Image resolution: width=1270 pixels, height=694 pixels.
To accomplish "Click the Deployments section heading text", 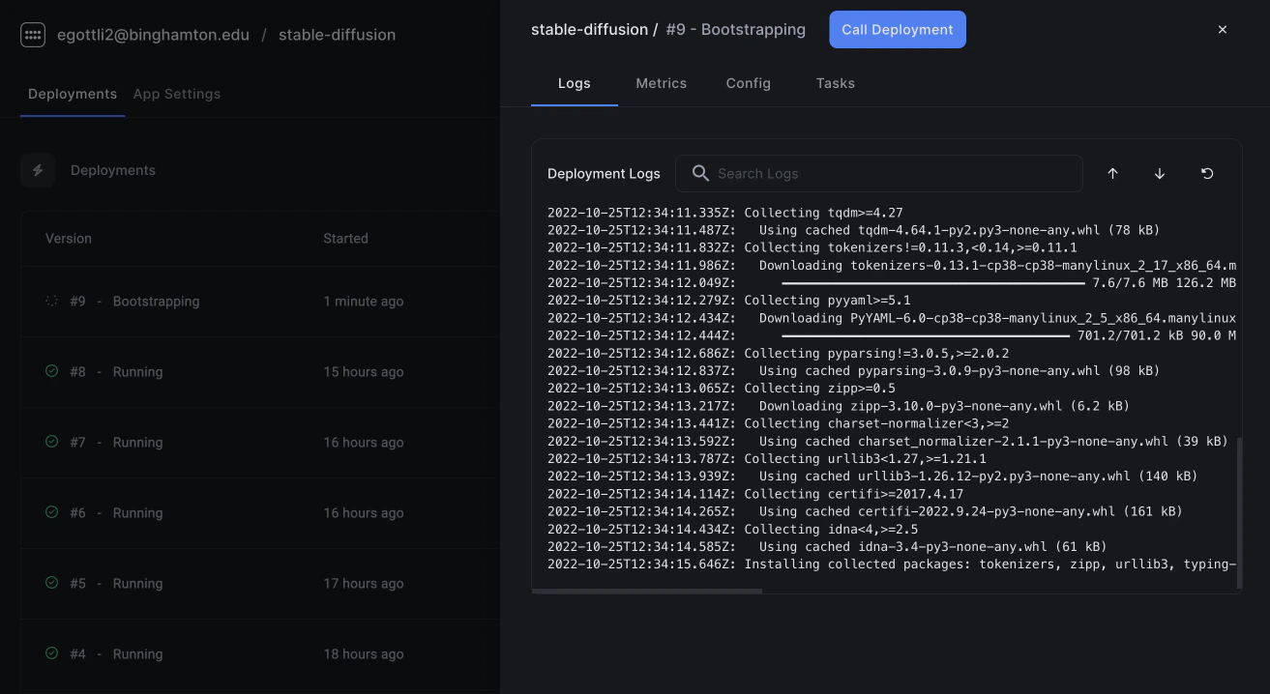I will [x=113, y=170].
